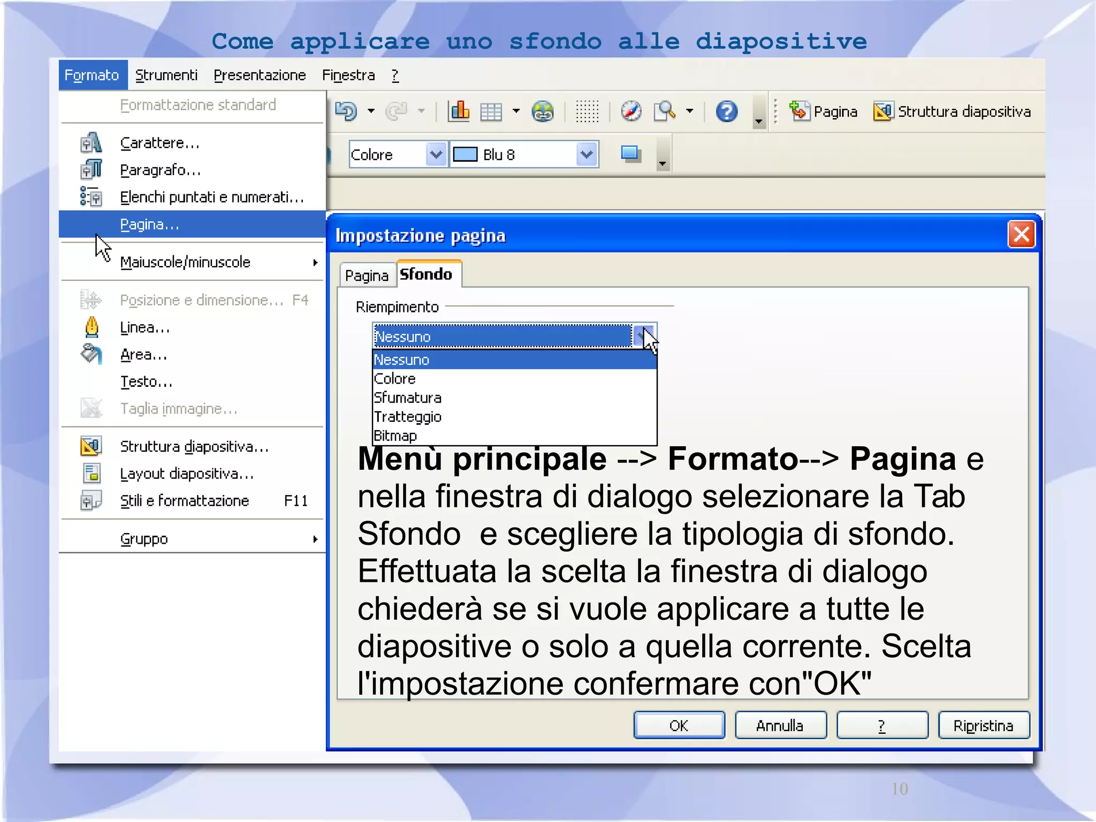Insert a chart with the chart icon

459,111
